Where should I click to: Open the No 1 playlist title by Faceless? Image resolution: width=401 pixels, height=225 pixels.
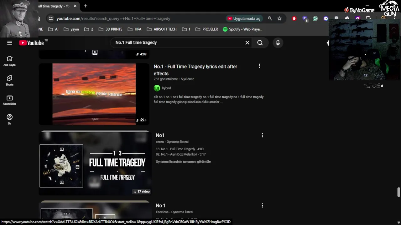161,206
